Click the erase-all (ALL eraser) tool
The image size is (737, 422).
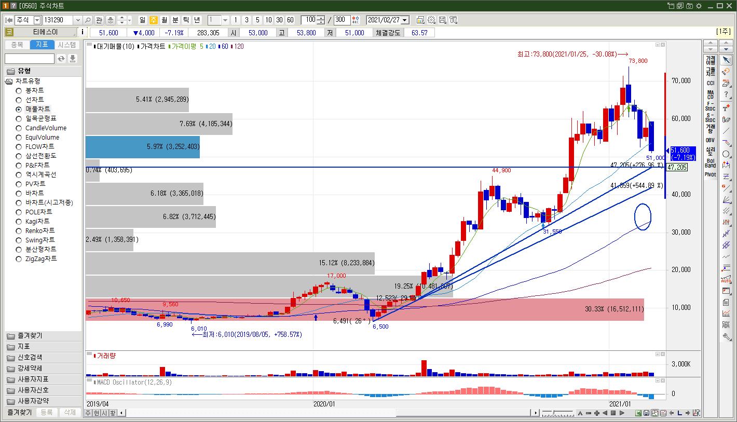click(726, 83)
